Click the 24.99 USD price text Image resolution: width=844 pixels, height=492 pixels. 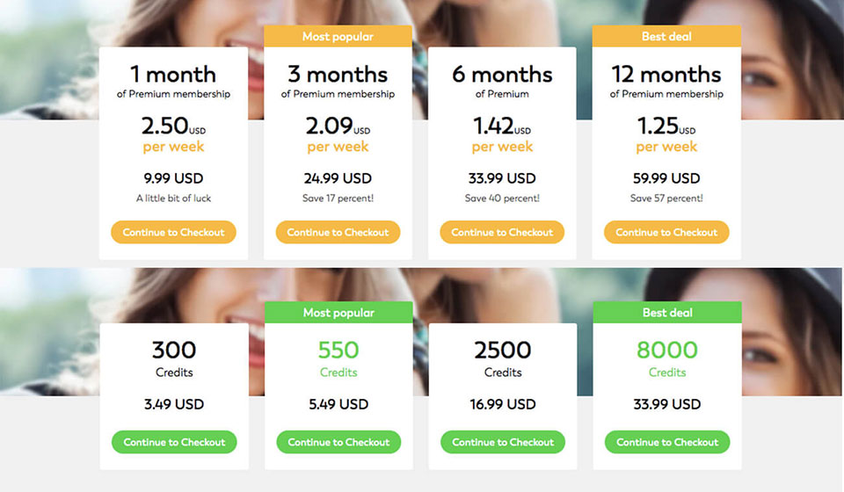(x=338, y=178)
